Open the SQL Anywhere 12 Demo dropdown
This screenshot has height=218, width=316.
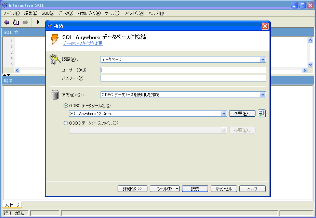click(x=224, y=114)
